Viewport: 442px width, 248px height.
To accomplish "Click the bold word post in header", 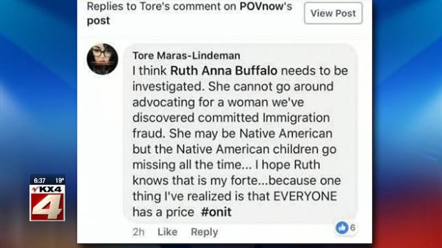I will (98, 20).
